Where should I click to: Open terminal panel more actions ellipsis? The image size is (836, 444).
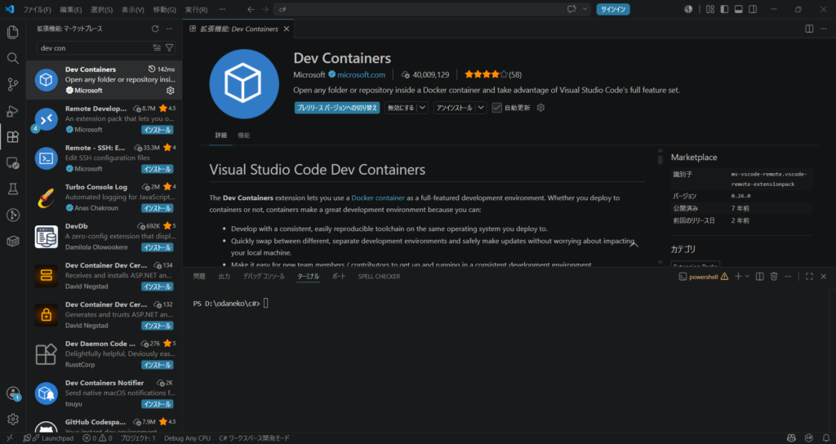tap(788, 277)
